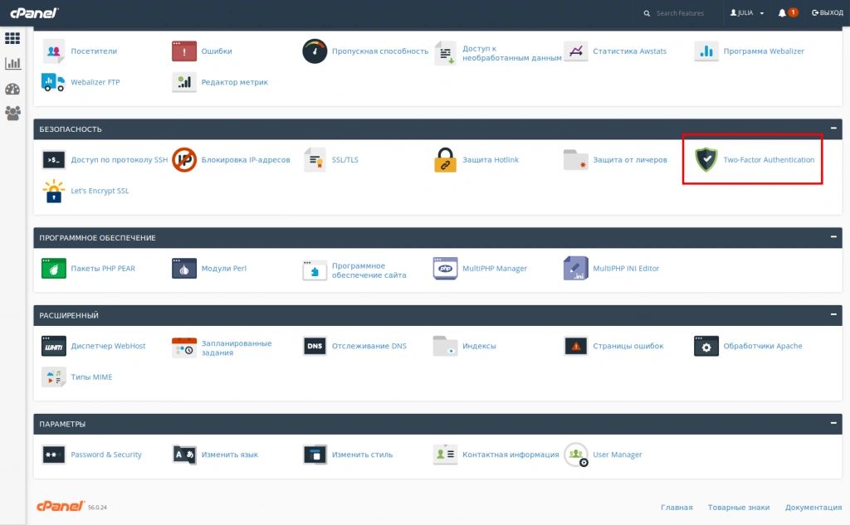The height and width of the screenshot is (525, 850).
Task: Open the SSH access terminal icon
Action: click(x=54, y=160)
